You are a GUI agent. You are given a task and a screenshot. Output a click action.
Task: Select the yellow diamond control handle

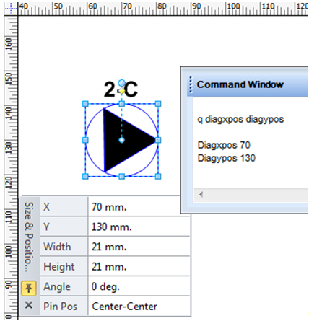point(122,92)
